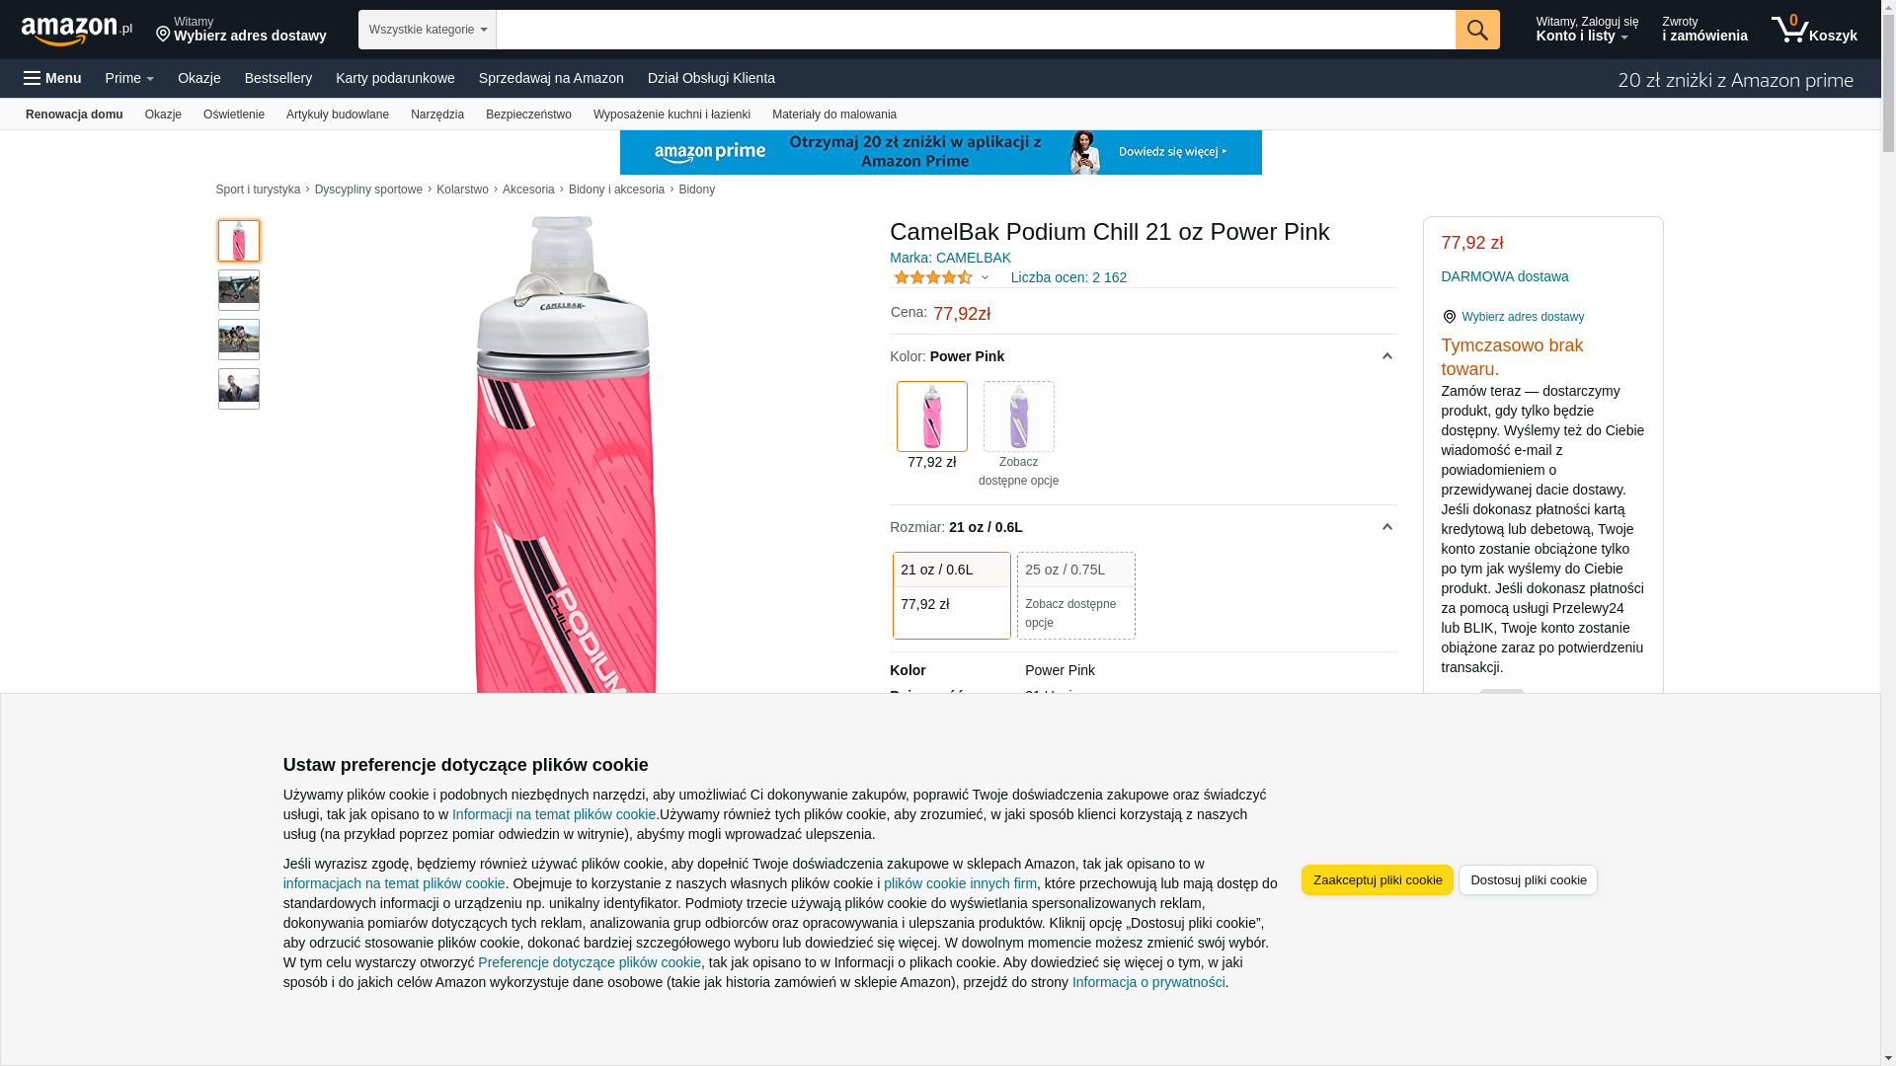The width and height of the screenshot is (1896, 1066).
Task: Choose the Power Pink color swatch
Action: tap(931, 417)
